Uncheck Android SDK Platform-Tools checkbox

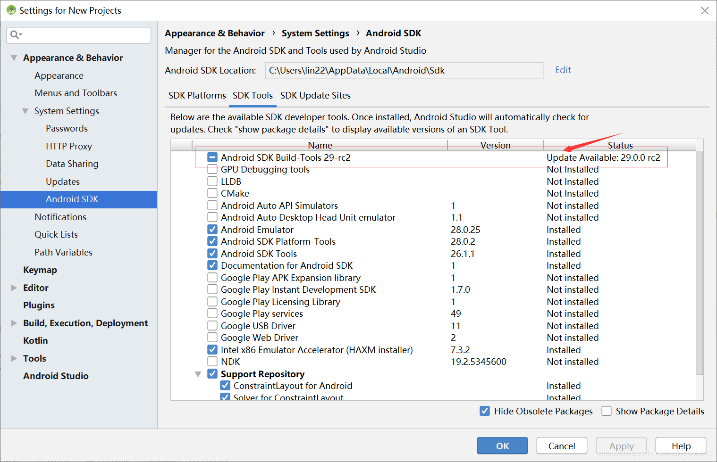(x=212, y=241)
